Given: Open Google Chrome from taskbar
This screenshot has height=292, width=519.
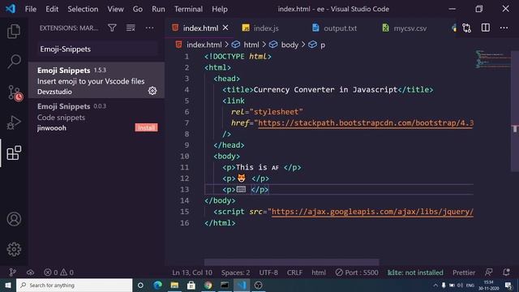Looking at the screenshot, I should click(208, 285).
